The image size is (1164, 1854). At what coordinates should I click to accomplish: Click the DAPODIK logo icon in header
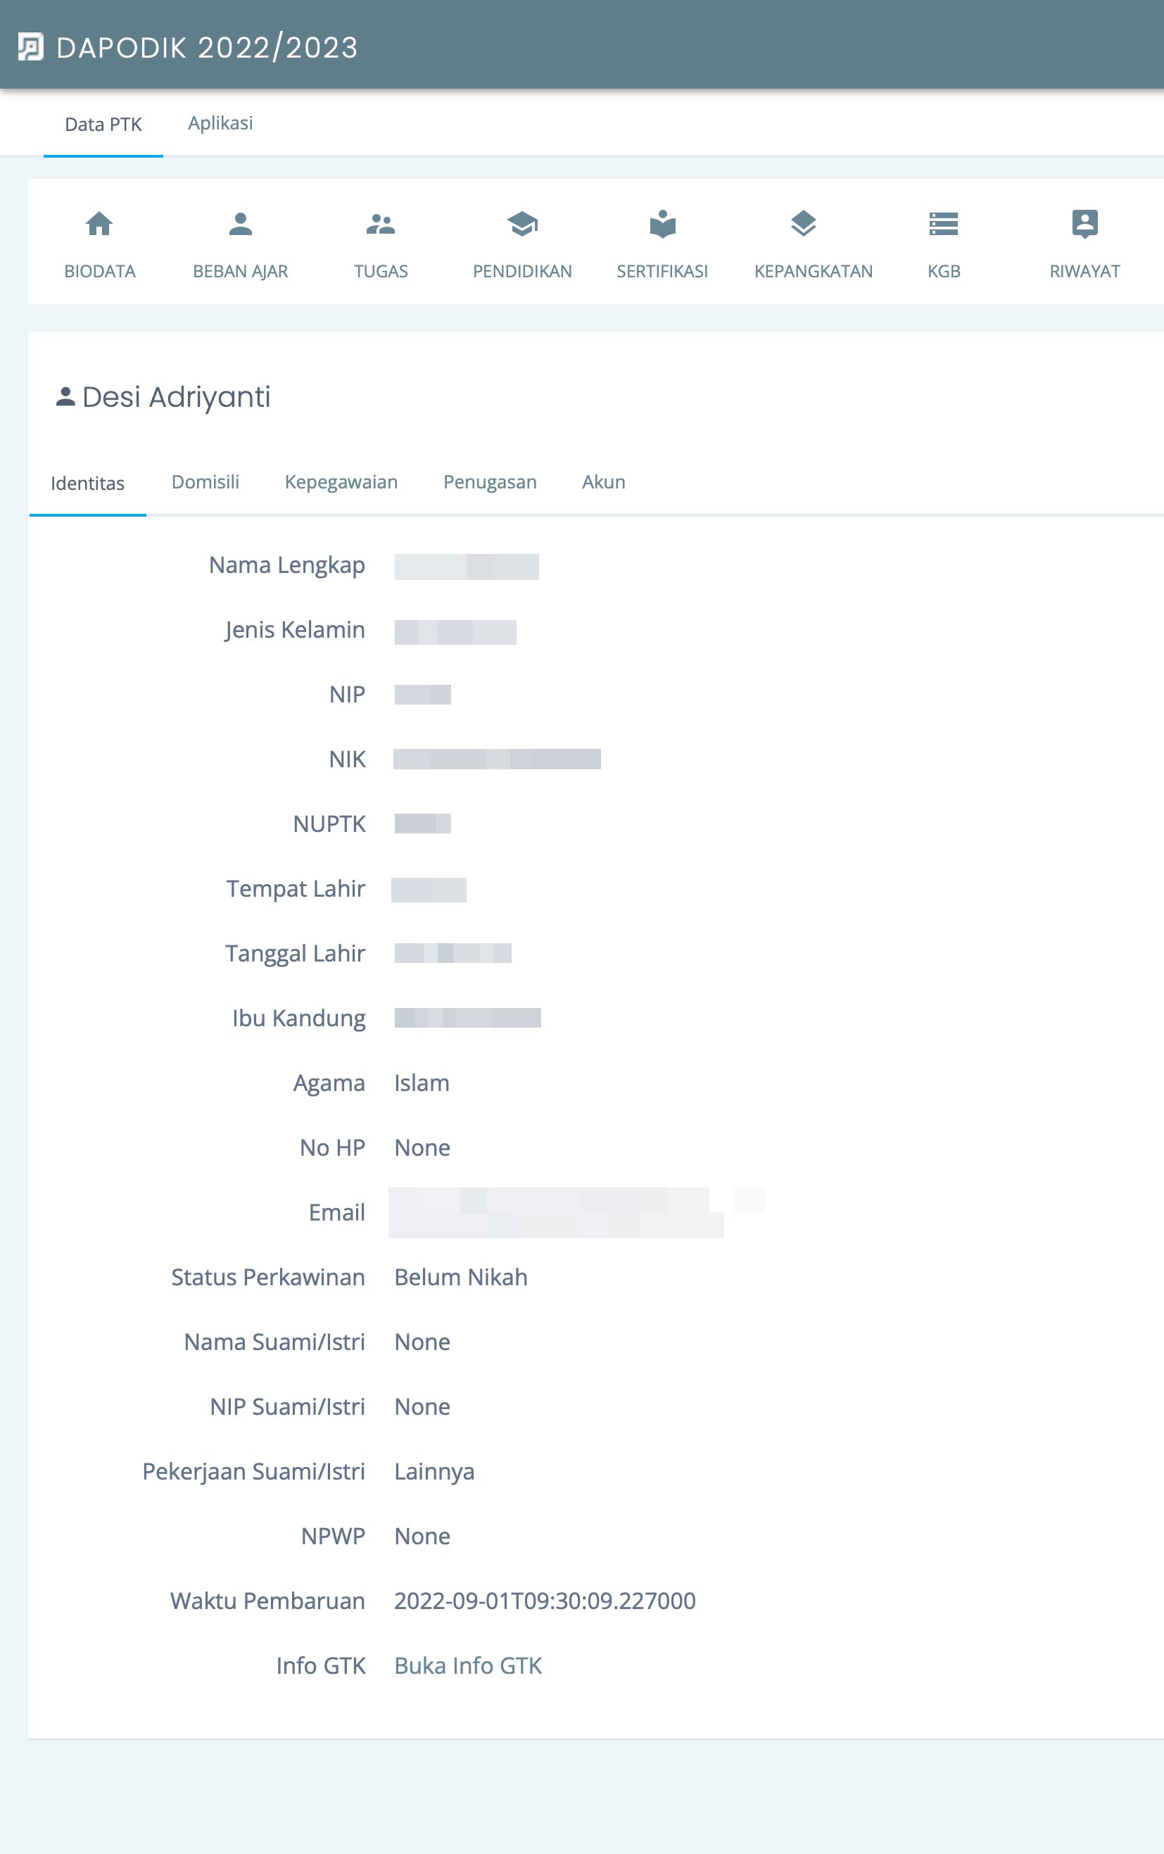pos(31,47)
